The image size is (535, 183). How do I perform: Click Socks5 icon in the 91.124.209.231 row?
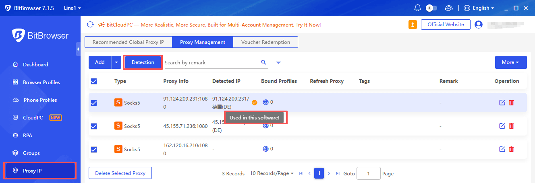(118, 103)
